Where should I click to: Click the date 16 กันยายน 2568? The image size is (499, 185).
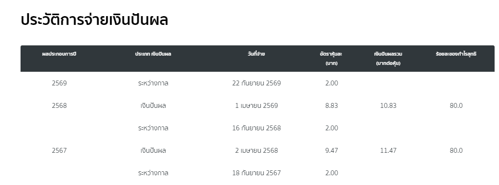tap(256, 128)
